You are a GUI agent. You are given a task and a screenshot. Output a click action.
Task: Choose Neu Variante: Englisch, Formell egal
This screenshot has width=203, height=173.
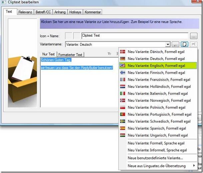coord(158,66)
